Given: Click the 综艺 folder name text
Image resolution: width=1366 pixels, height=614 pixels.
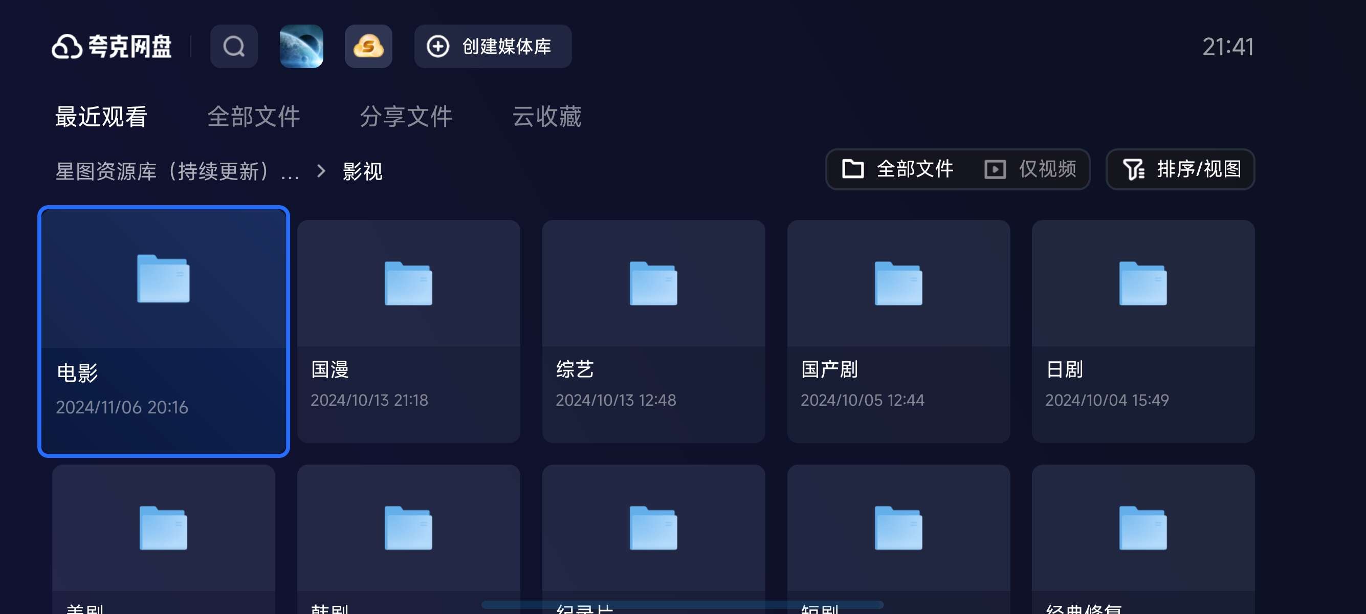Looking at the screenshot, I should [575, 369].
